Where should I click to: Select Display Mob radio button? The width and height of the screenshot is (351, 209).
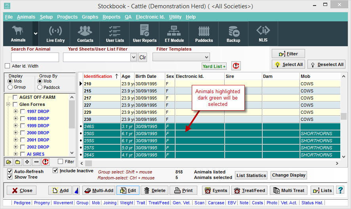coord(10,81)
